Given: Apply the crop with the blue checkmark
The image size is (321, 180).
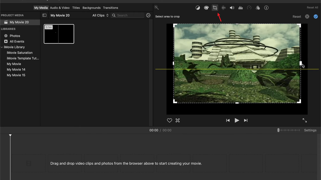Looking at the screenshot, I should click(x=316, y=16).
